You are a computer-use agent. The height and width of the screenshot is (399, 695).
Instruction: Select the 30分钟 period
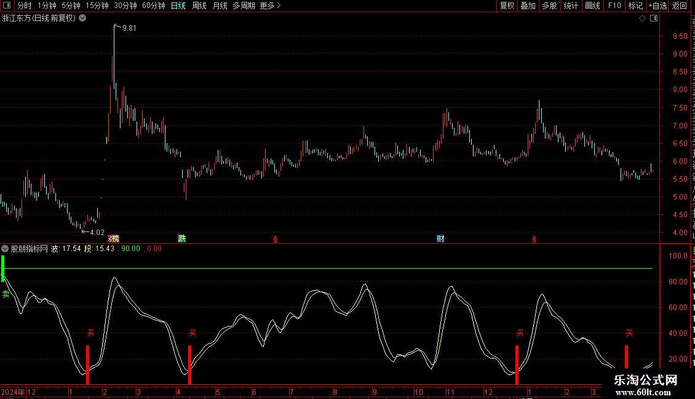[x=125, y=6]
